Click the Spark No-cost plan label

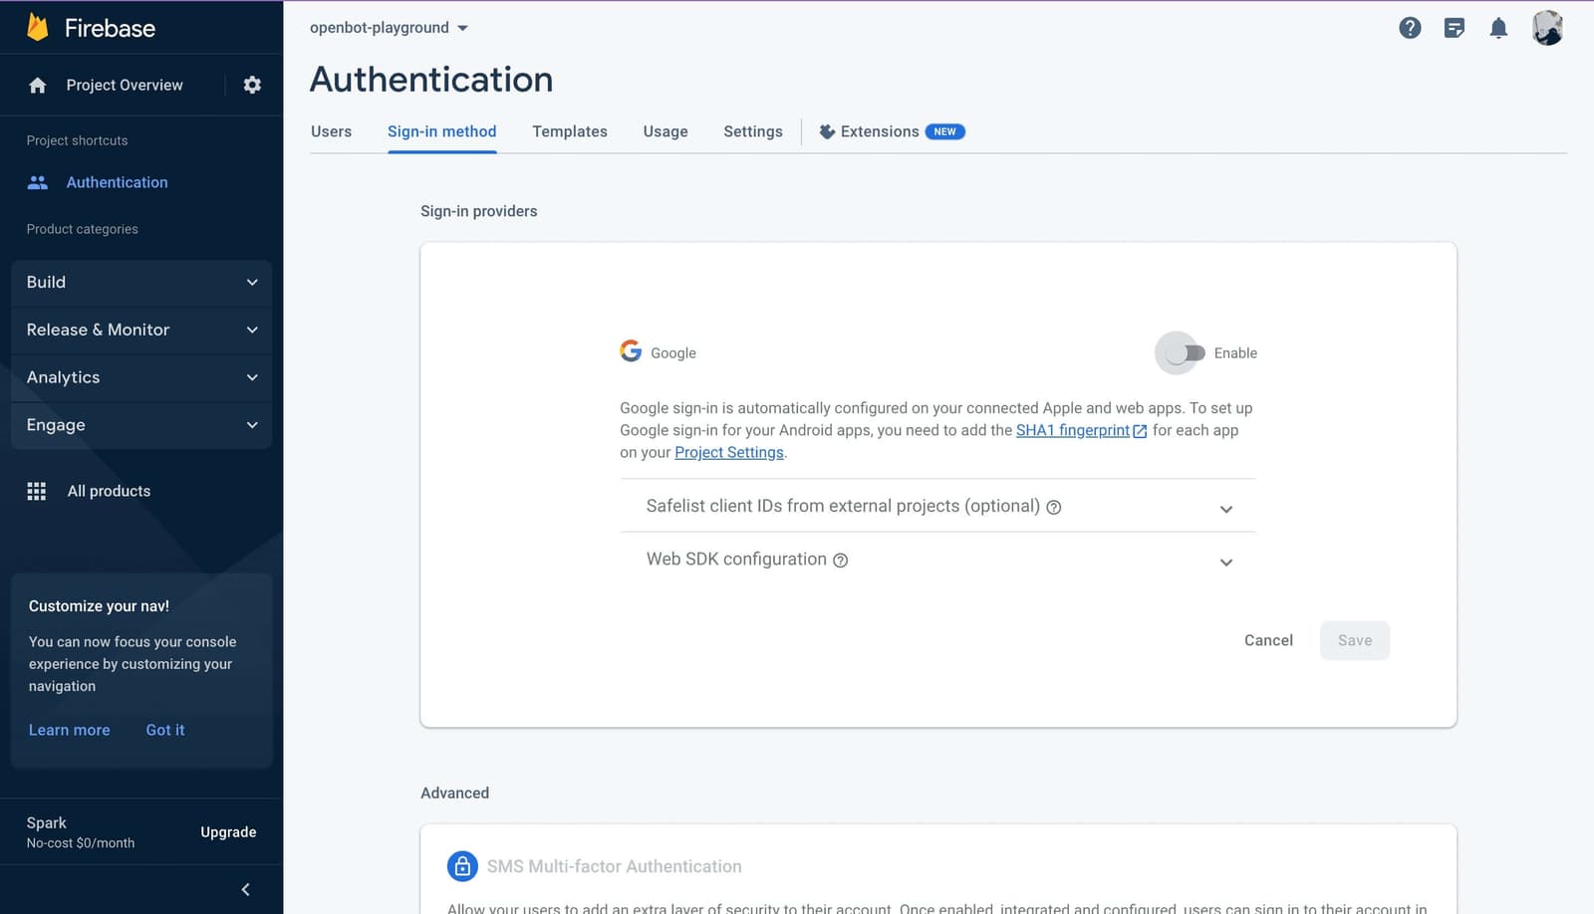(81, 832)
